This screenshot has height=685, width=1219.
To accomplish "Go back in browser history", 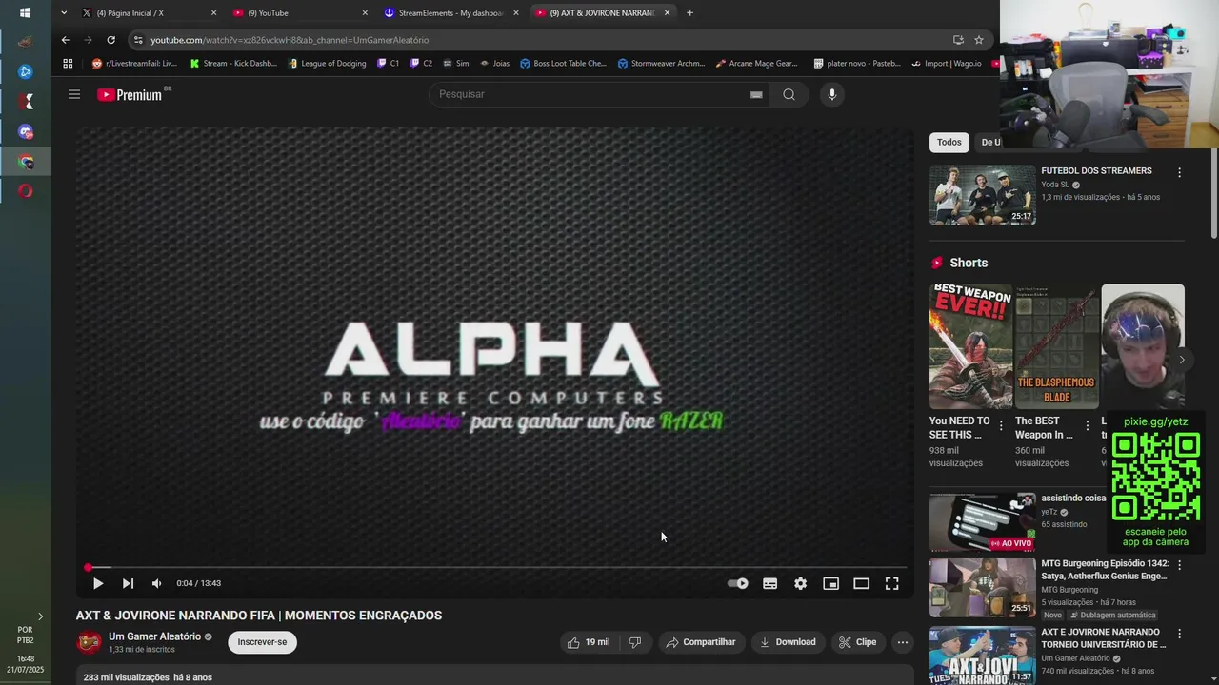I will (65, 40).
